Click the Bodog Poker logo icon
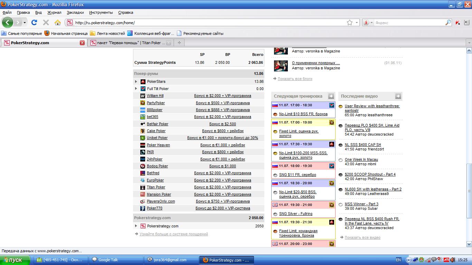 (x=143, y=166)
